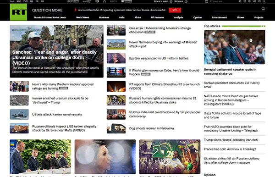The height and width of the screenshot is (177, 275).
Task: Switch to the FR language edition
Action: [x=37, y=1]
